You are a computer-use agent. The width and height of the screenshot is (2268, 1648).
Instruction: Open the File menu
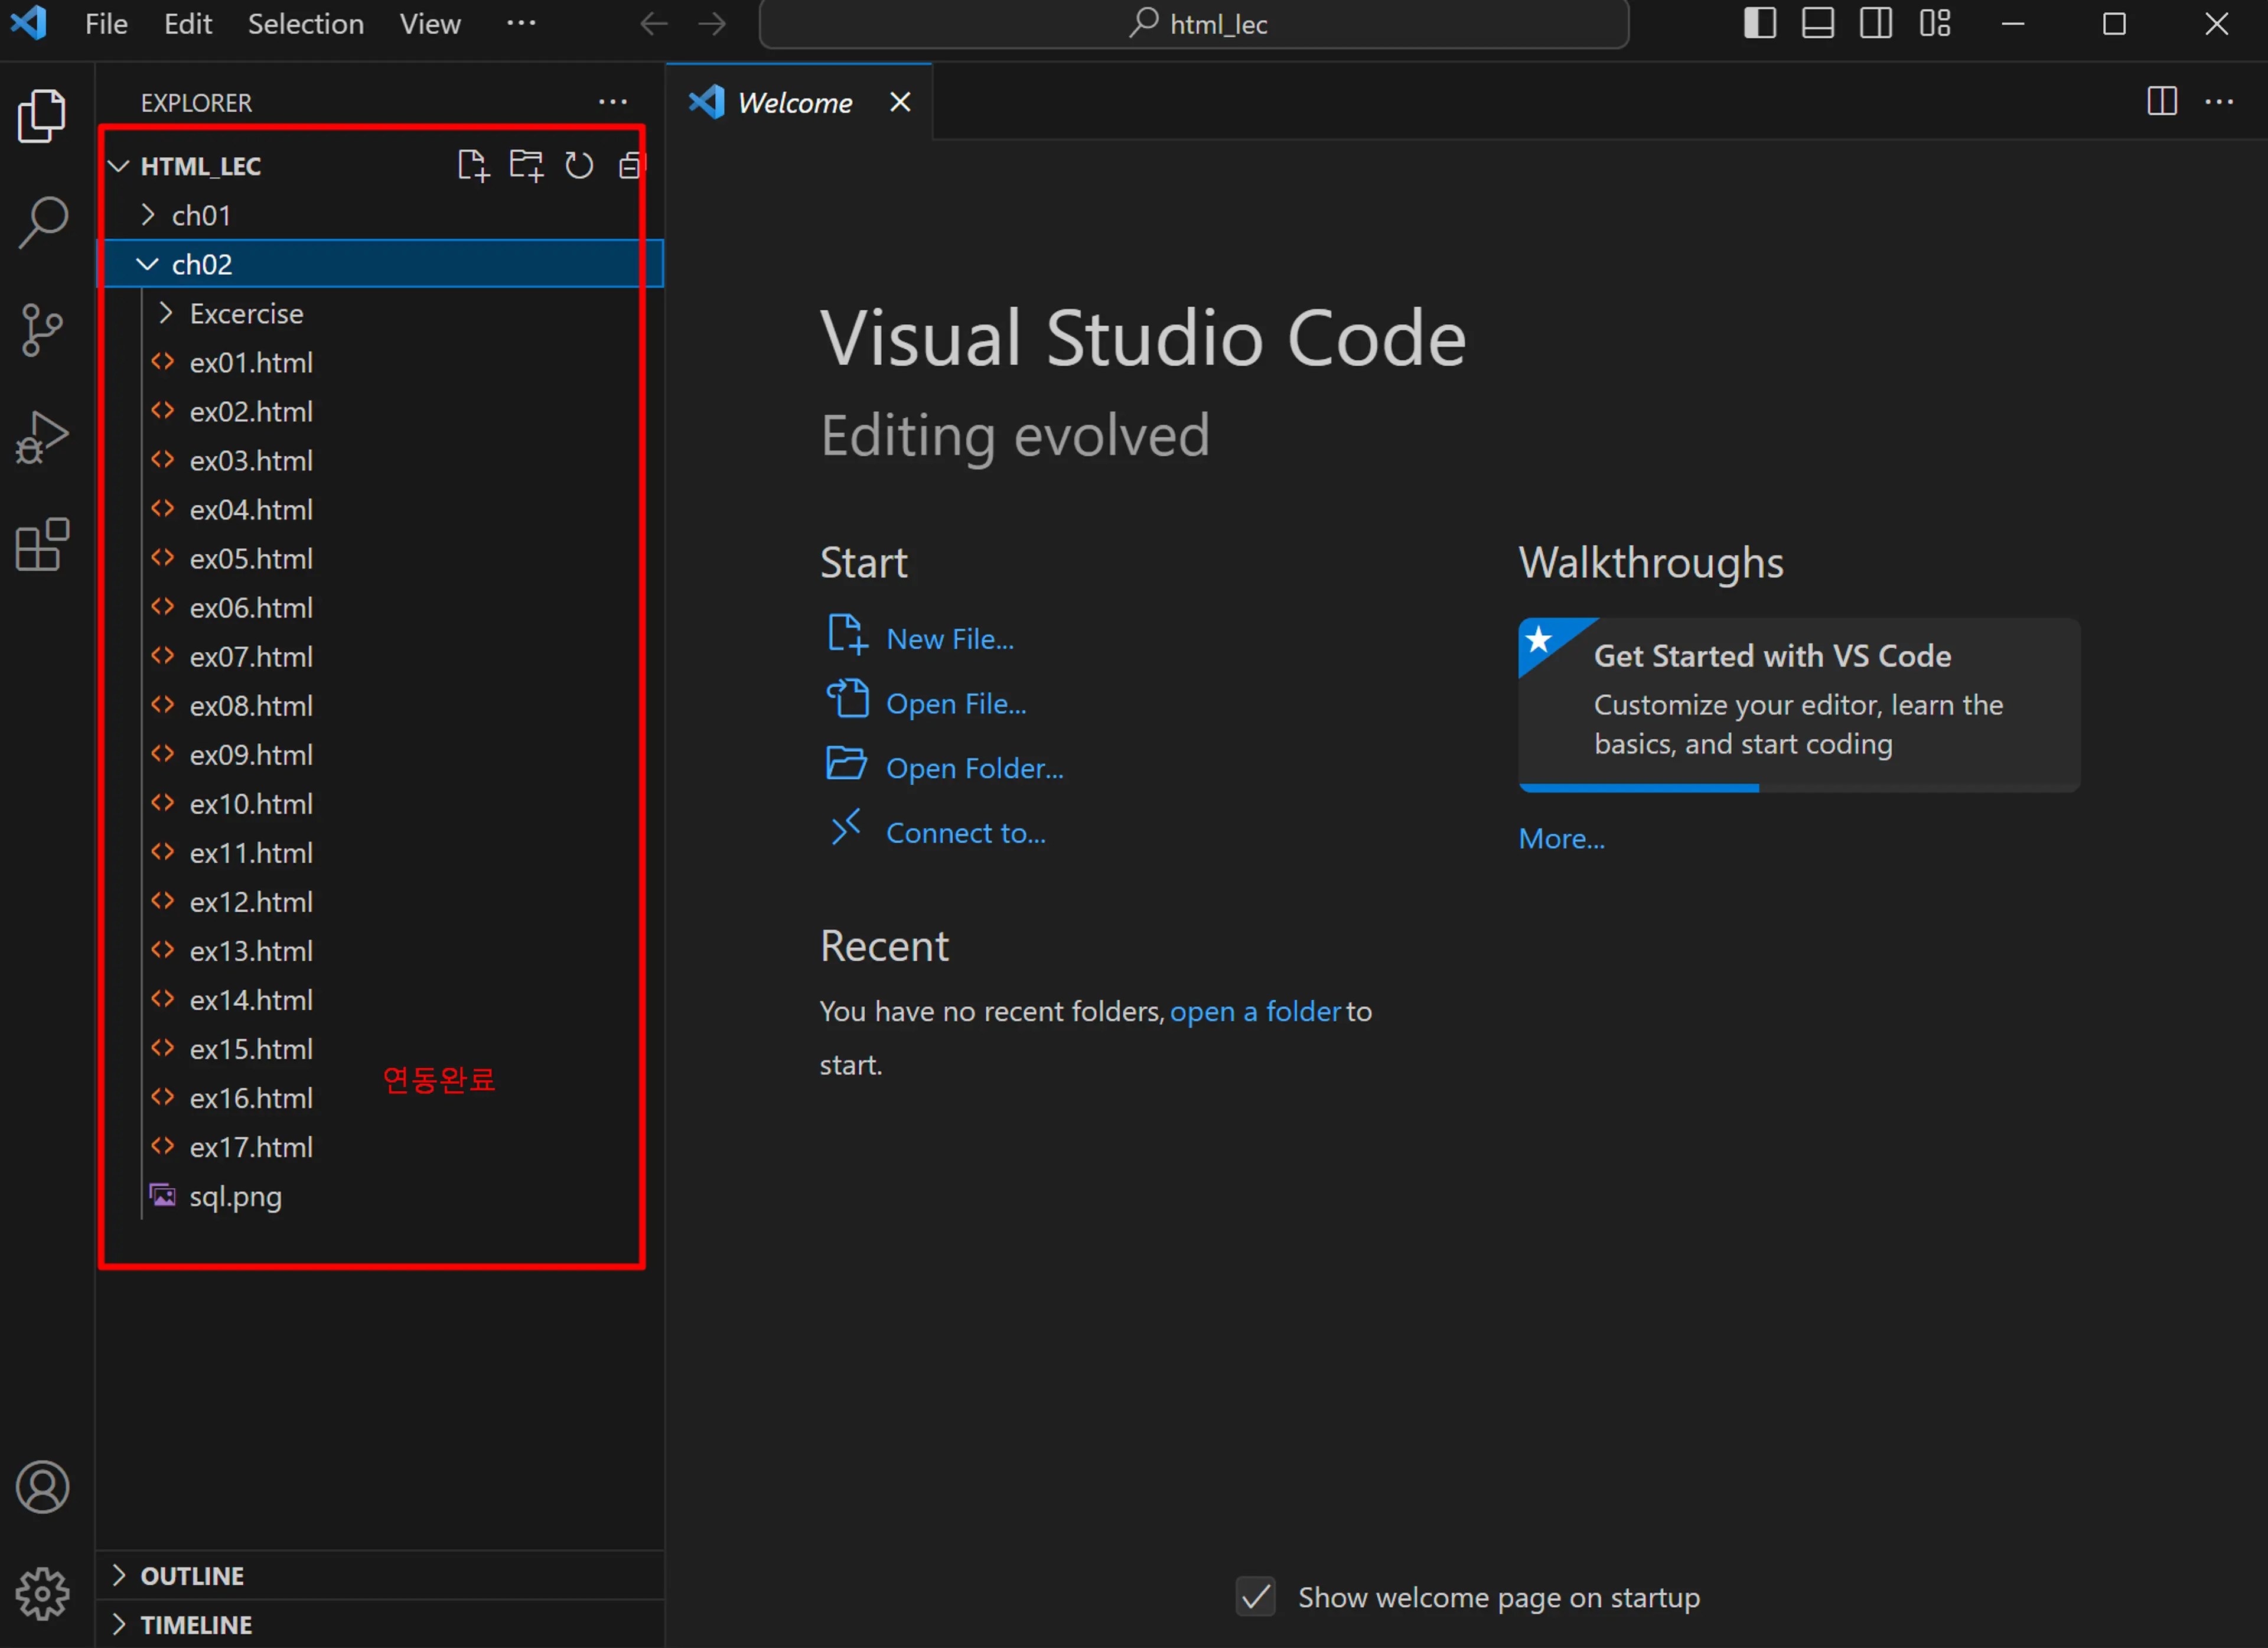point(106,24)
